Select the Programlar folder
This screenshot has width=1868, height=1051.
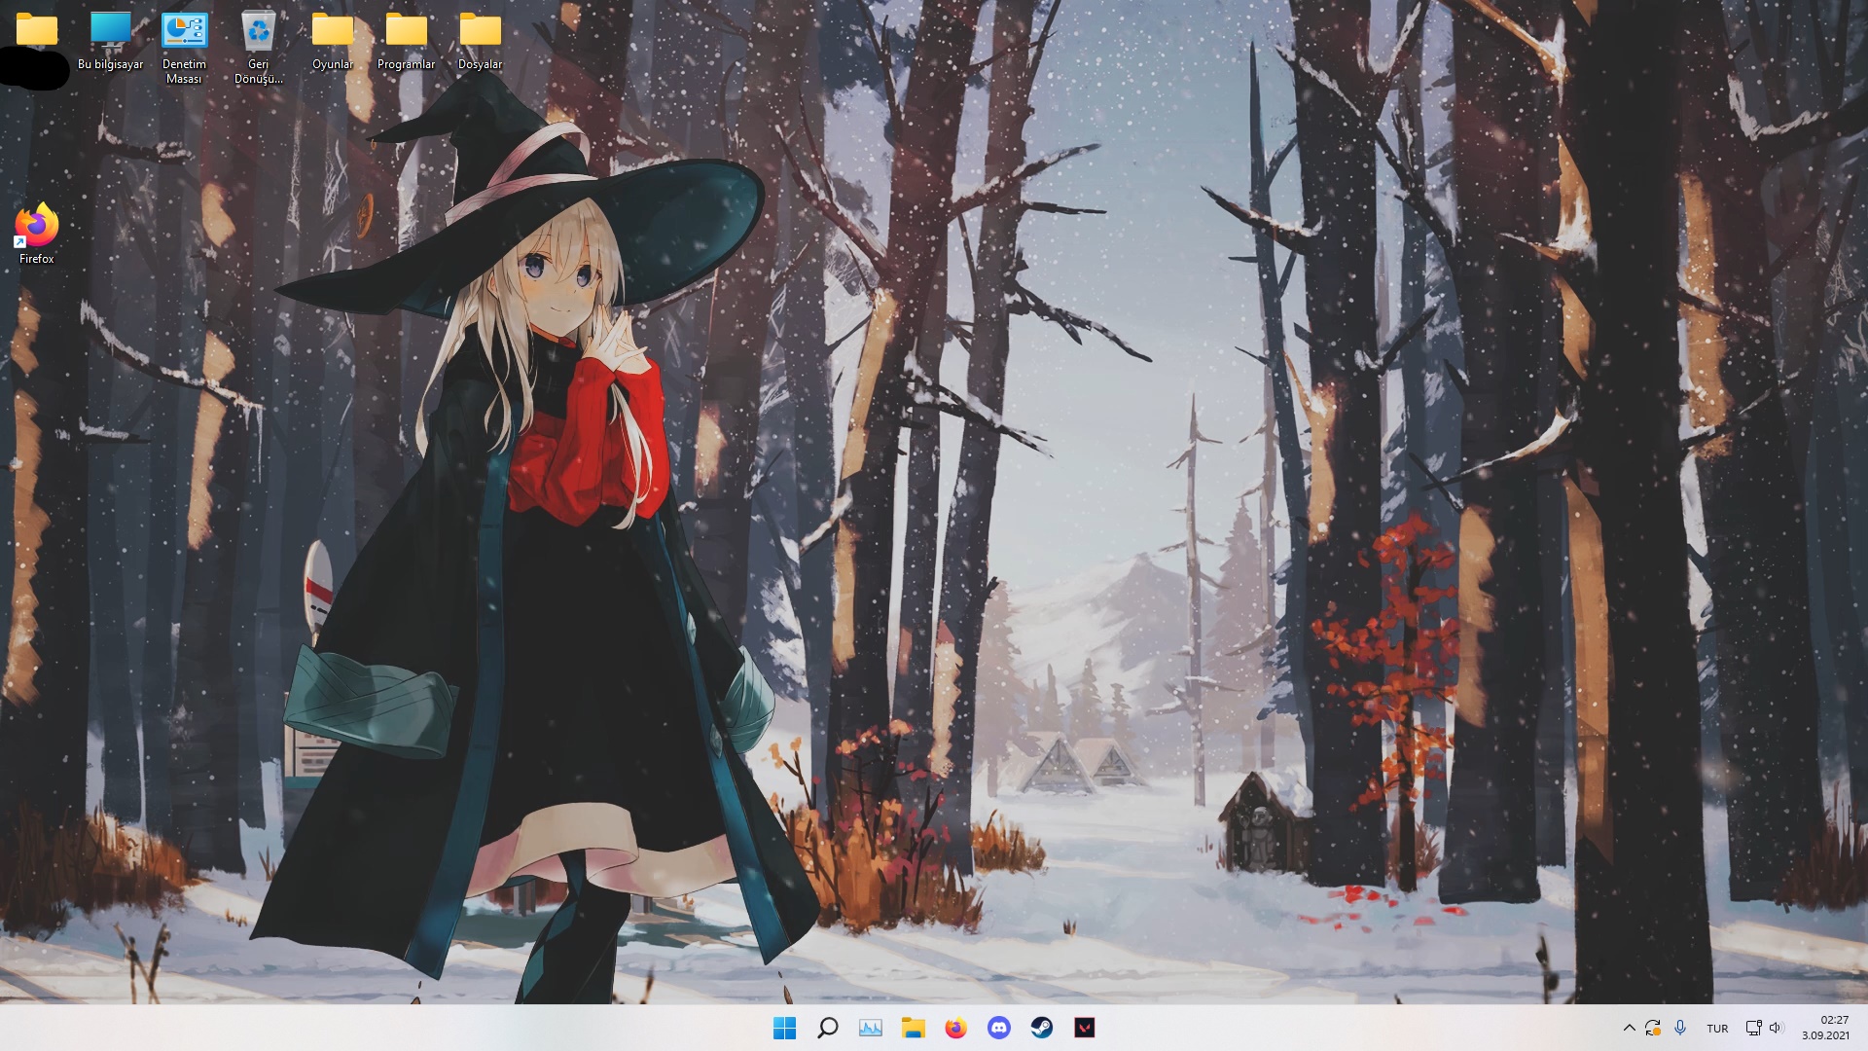[x=406, y=41]
